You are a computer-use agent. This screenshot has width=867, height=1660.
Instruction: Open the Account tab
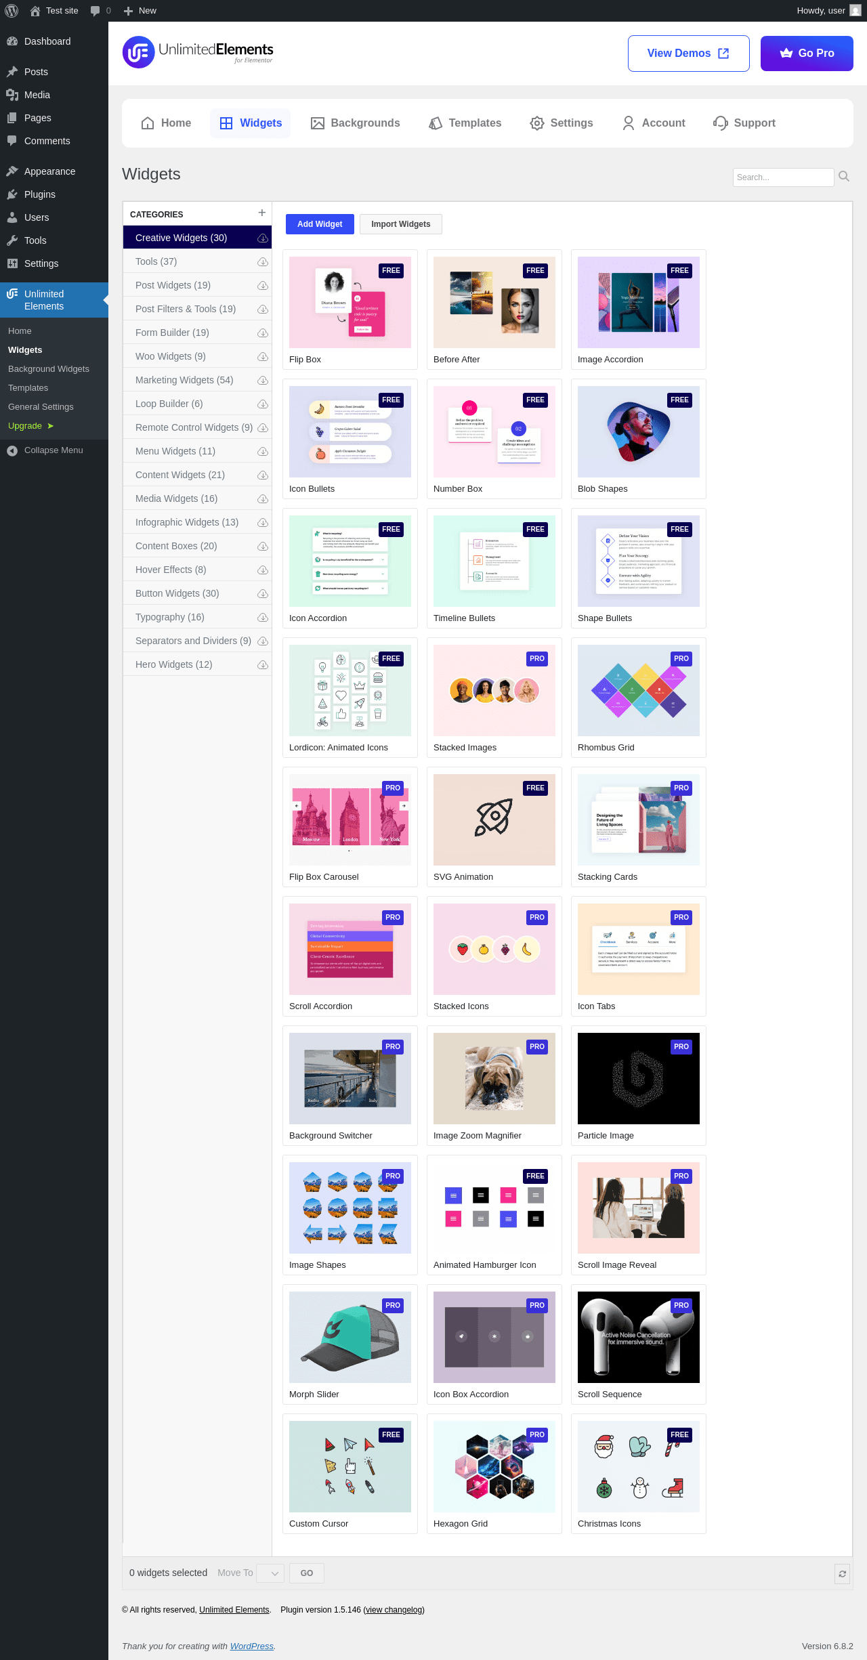click(654, 123)
